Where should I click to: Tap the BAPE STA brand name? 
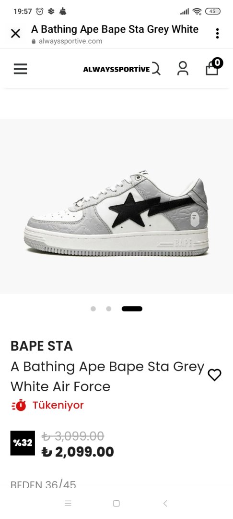coord(42,346)
